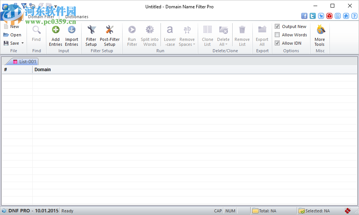
Task: Click the Facebook icon in header
Action: (304, 16)
